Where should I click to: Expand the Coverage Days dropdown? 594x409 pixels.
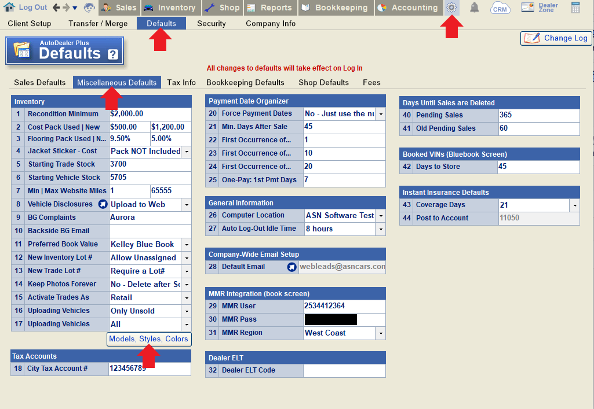(x=575, y=205)
